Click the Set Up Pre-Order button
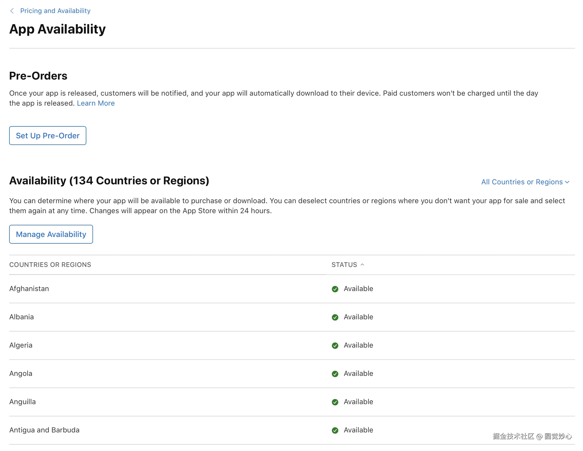Image resolution: width=583 pixels, height=451 pixels. (x=48, y=136)
